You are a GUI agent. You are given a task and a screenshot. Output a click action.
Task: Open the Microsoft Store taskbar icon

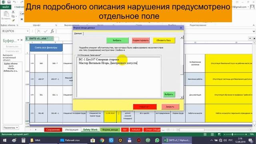[93, 140]
